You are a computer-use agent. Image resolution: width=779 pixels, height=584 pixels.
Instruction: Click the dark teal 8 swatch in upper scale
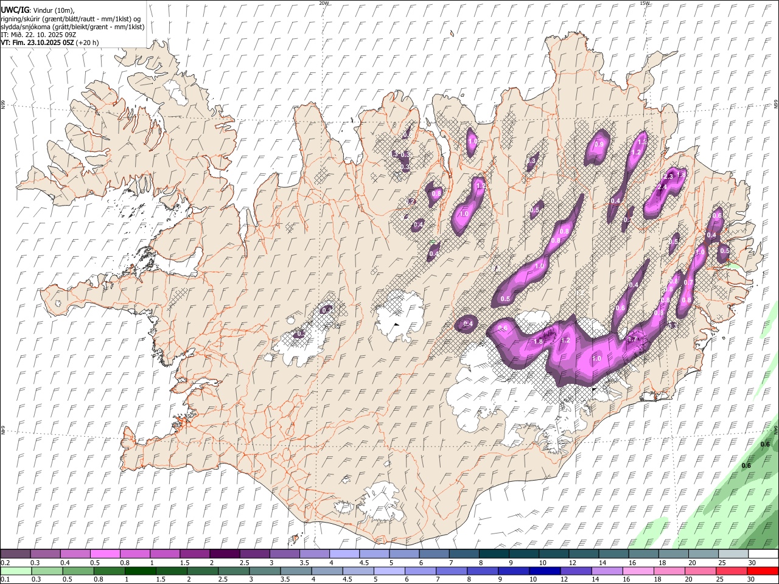pos(493,554)
